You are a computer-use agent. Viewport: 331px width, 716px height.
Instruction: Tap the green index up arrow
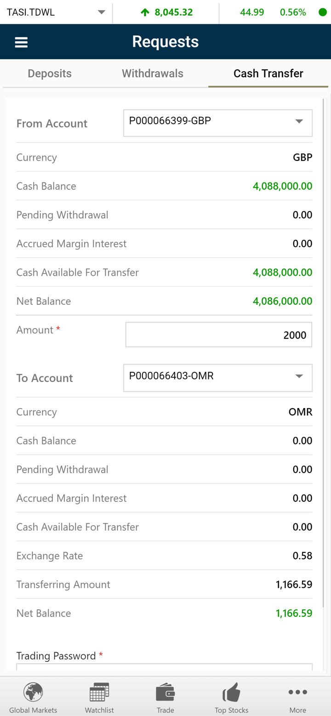[x=145, y=12]
